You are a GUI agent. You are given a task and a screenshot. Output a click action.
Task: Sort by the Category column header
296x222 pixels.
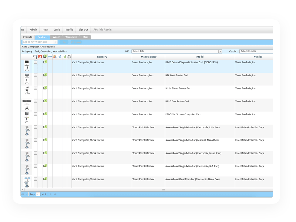tap(102, 57)
